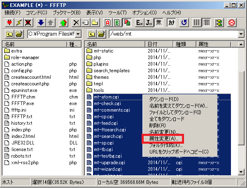This screenshot has height=188, width=247.
Task: Toggle EUC kanji code button
Action: click(x=140, y=23)
